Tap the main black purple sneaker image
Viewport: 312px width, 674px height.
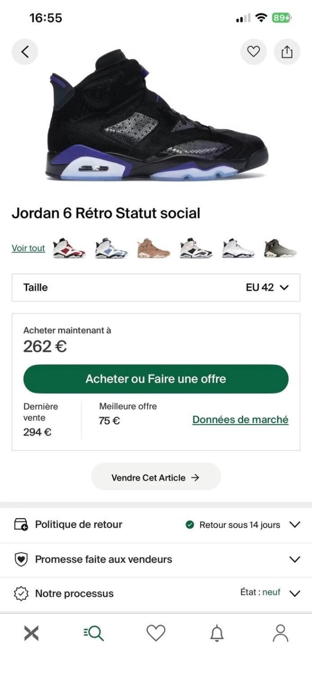pos(158,116)
